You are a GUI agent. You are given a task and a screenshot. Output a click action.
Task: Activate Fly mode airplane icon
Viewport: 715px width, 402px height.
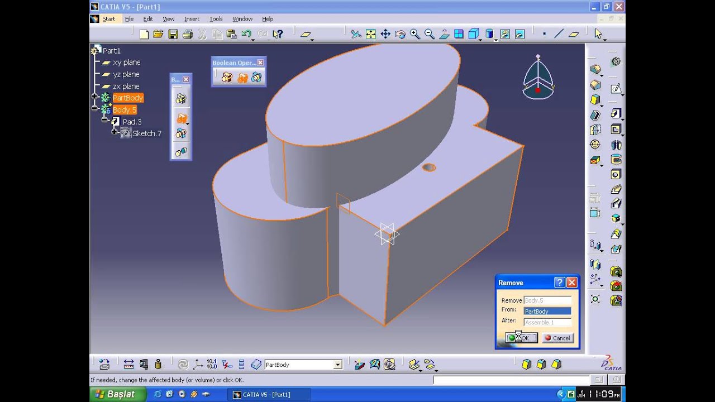coord(356,34)
